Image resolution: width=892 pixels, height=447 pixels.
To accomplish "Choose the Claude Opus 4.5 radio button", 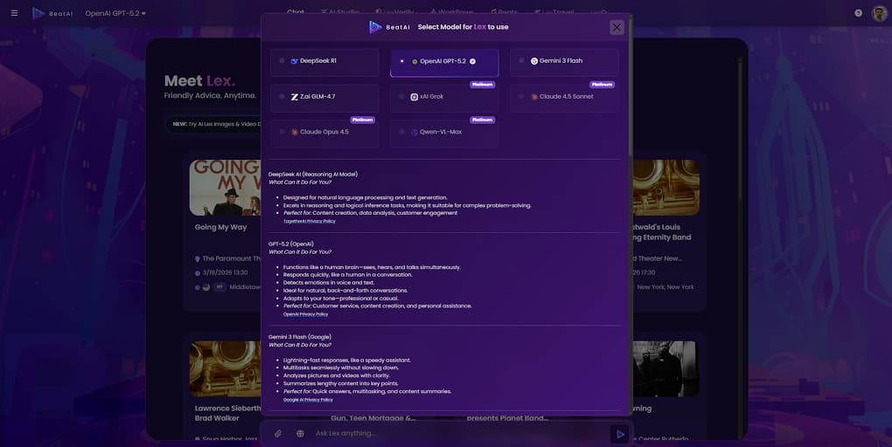I will [282, 132].
